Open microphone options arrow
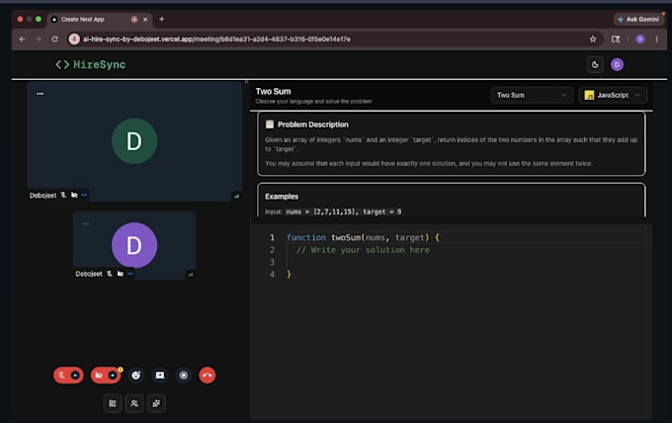Viewport: 672px width, 423px height. pos(75,376)
